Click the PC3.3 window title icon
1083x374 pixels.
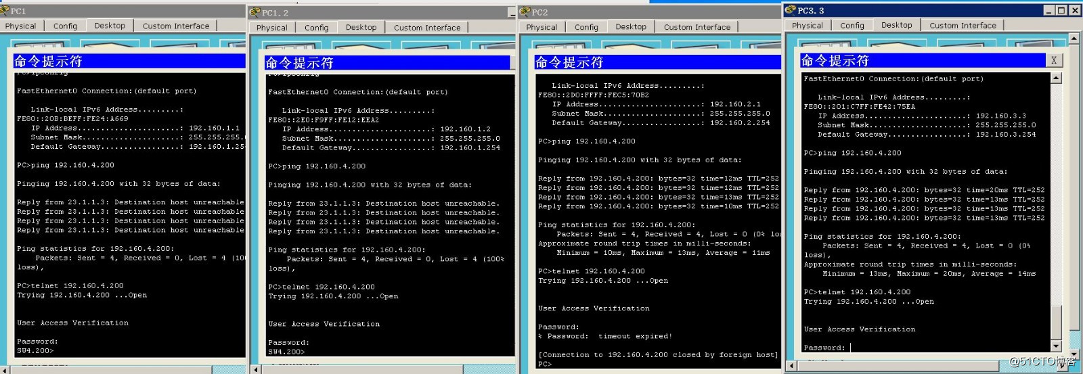tap(790, 10)
